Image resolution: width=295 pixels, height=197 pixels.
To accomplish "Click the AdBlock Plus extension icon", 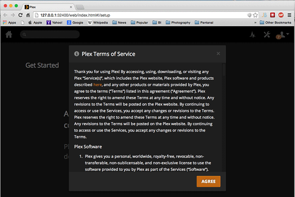I will pyautogui.click(x=281, y=15).
